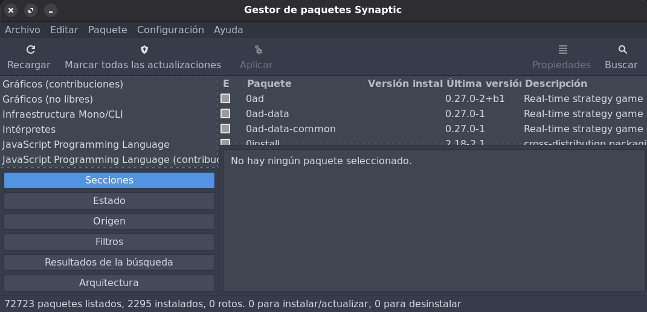Open the Archivo menu
This screenshot has height=312, width=647.
(x=23, y=30)
